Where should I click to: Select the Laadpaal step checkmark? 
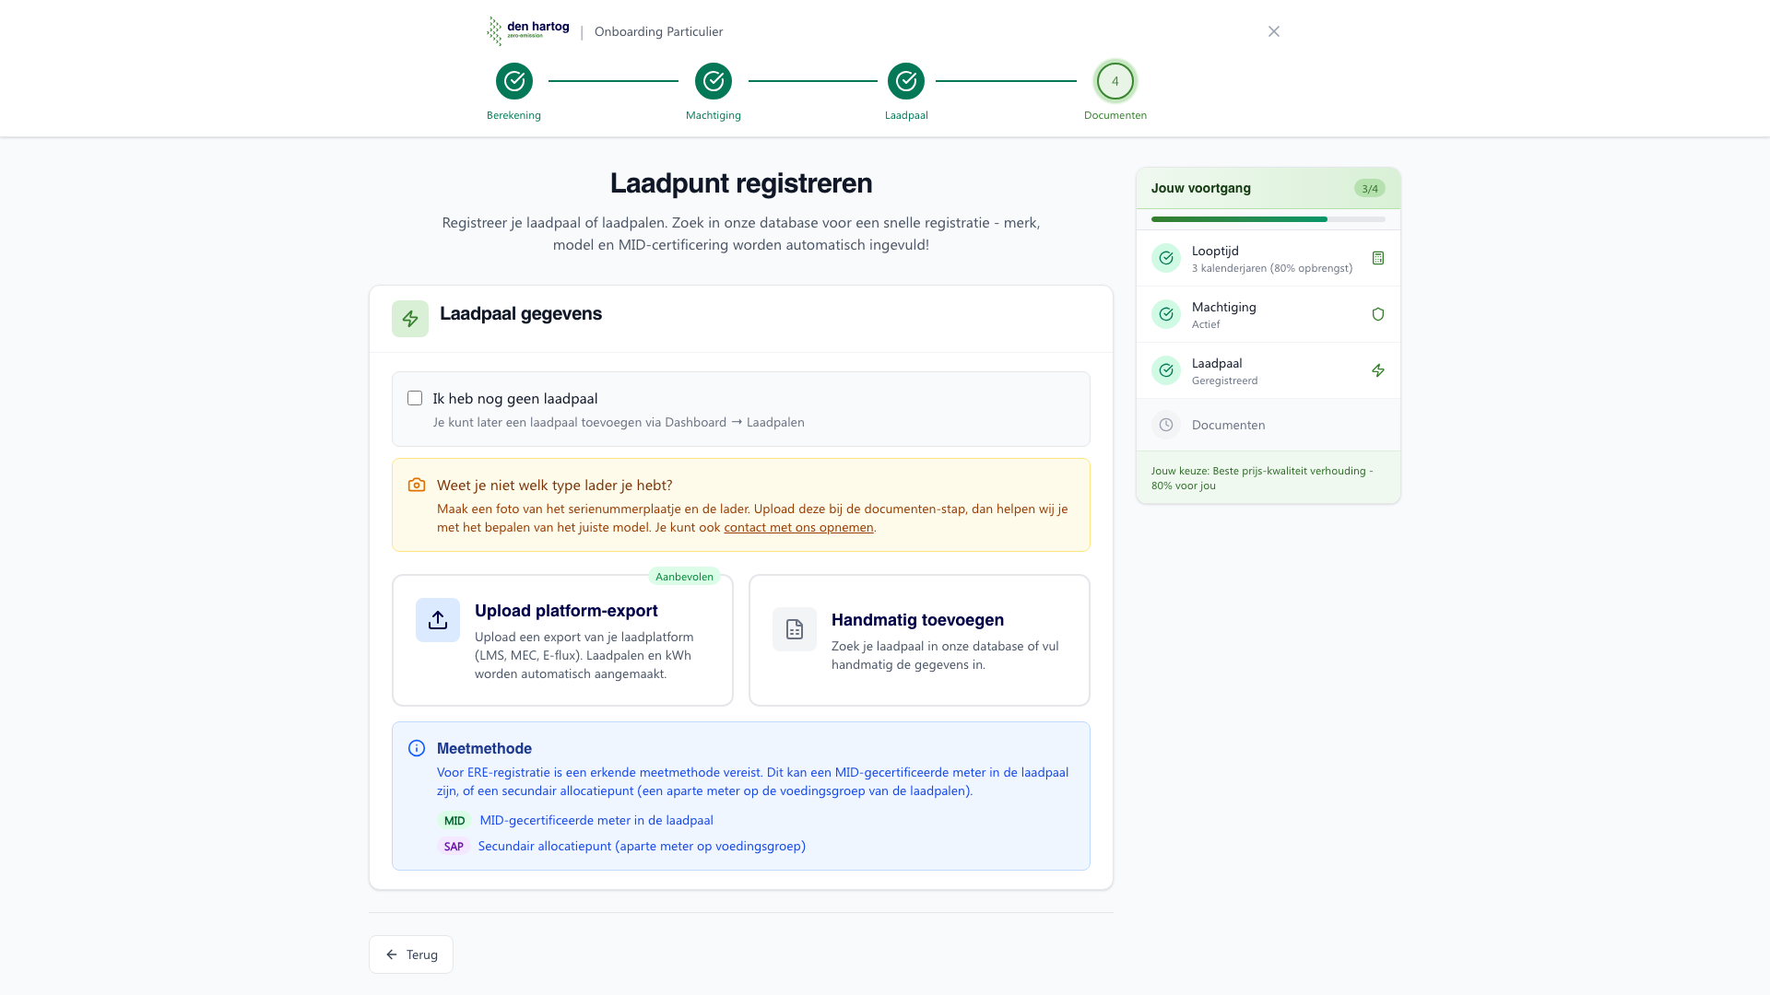click(x=906, y=81)
